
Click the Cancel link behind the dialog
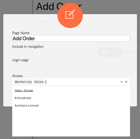click(129, 52)
